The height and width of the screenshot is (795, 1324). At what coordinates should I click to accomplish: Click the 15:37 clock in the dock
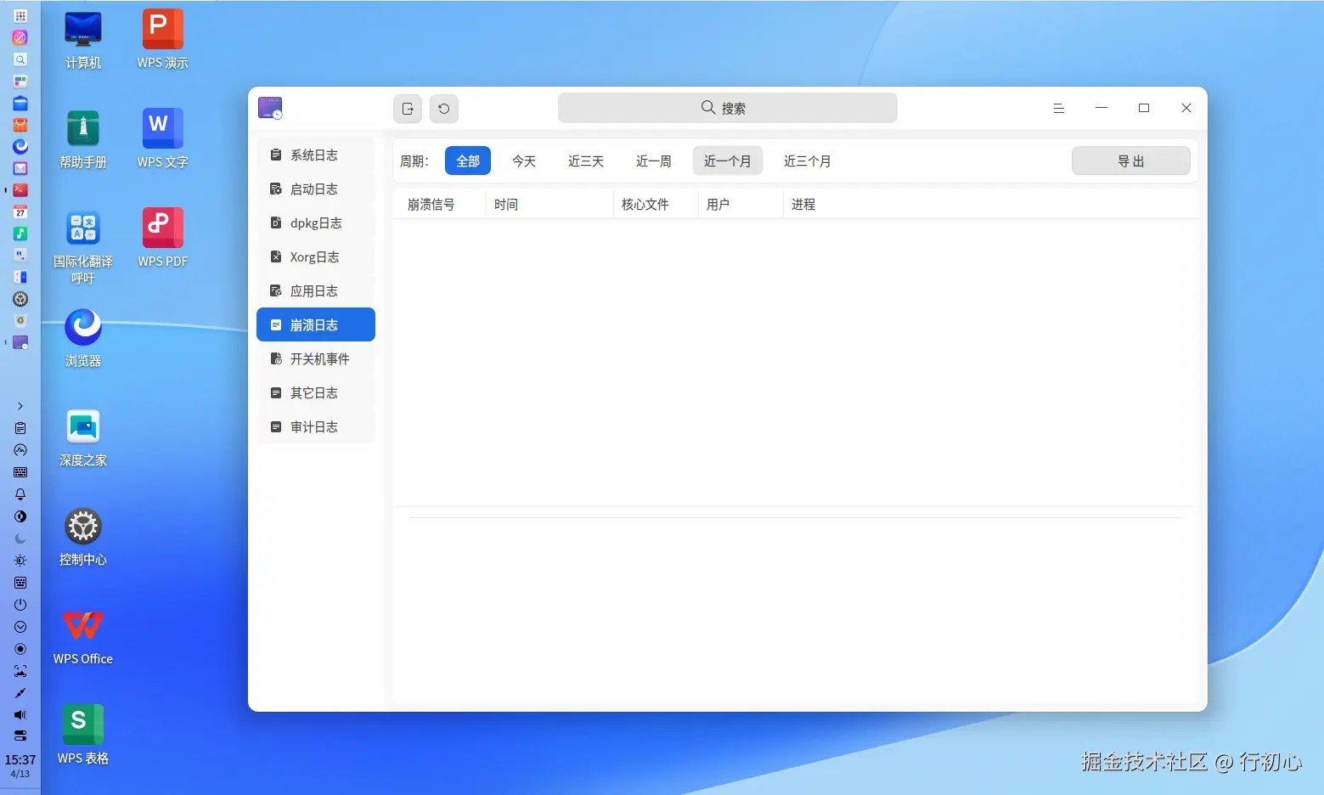[20, 760]
